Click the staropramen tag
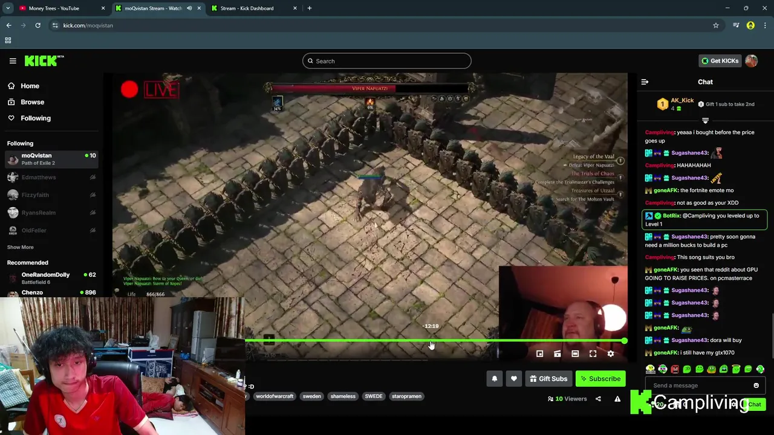774x435 pixels. [x=406, y=396]
